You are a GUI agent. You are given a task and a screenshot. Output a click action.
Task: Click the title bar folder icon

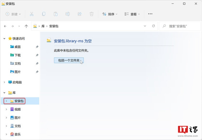pyautogui.click(x=3, y=3)
